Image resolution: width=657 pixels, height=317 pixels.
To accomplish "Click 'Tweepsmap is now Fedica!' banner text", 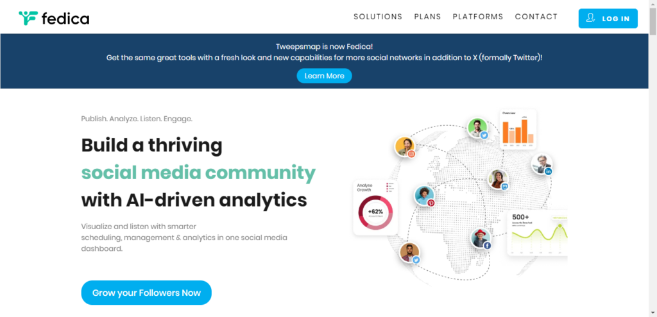I will (324, 47).
